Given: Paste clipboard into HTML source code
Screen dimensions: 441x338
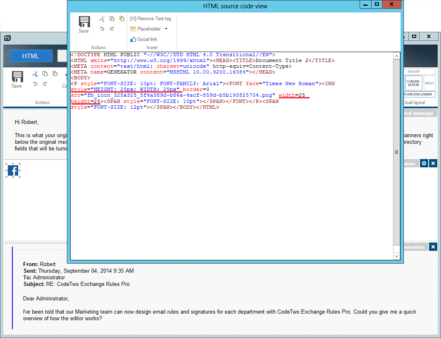Looking at the screenshot, I should [122, 19].
